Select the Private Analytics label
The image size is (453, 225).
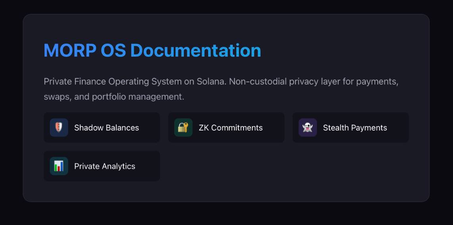coord(105,166)
